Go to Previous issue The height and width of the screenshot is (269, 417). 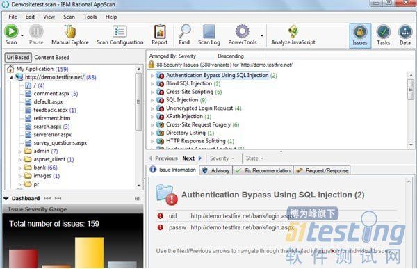coord(163,158)
